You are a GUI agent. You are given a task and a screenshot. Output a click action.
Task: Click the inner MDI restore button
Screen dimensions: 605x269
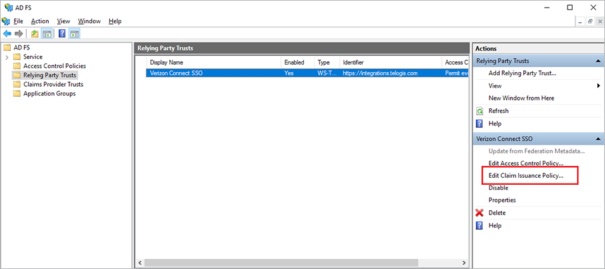[x=590, y=22]
